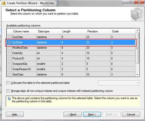
Task: Proceed with the Next button
Action: point(92,114)
